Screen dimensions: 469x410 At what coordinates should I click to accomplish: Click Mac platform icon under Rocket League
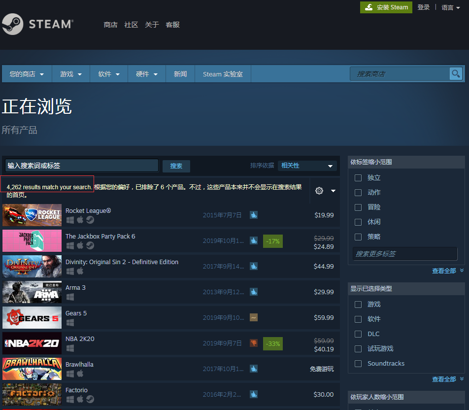click(x=80, y=220)
